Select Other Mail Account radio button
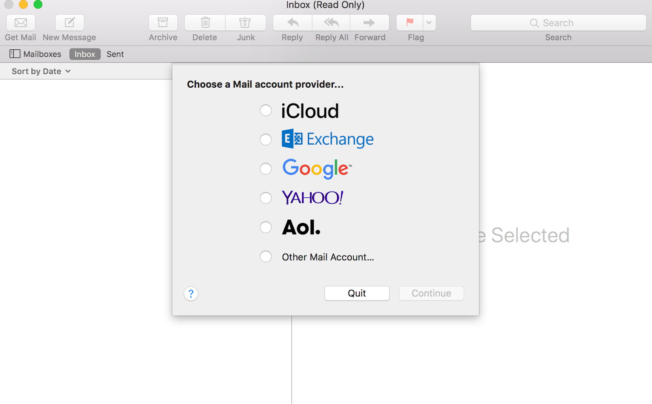 pos(266,256)
